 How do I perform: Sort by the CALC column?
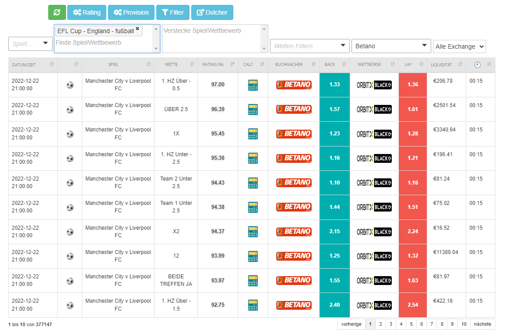coord(253,65)
